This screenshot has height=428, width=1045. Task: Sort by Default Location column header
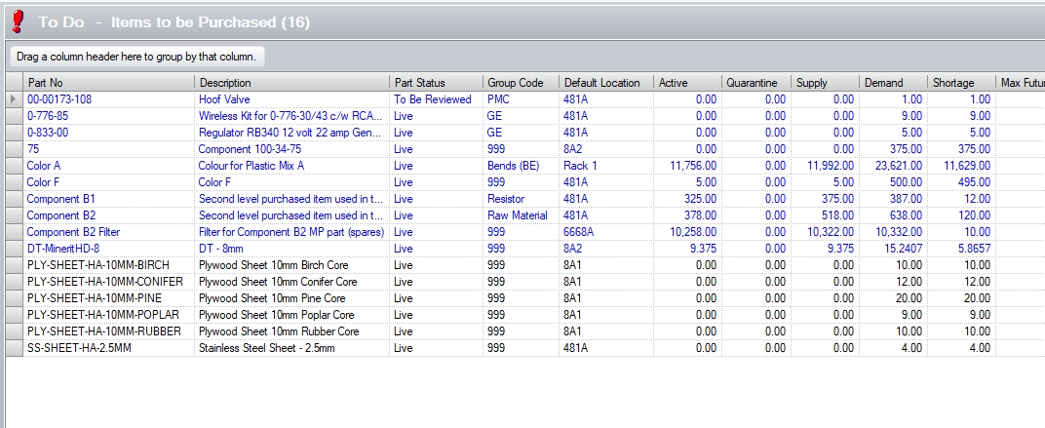(x=602, y=83)
